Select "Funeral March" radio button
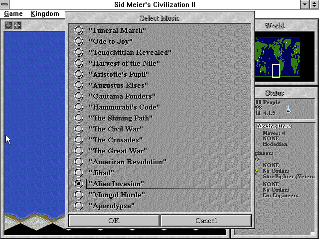Image resolution: width=319 pixels, height=239 pixels. pyautogui.click(x=79, y=30)
